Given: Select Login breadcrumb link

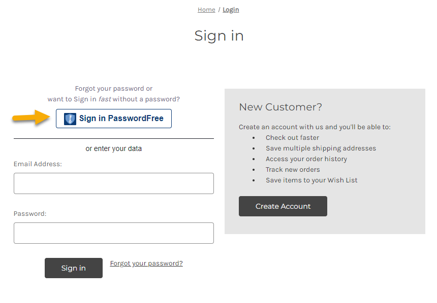Looking at the screenshot, I should pos(231,10).
